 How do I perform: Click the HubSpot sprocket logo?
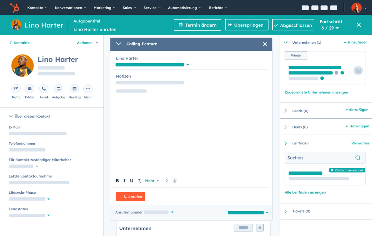[14, 8]
